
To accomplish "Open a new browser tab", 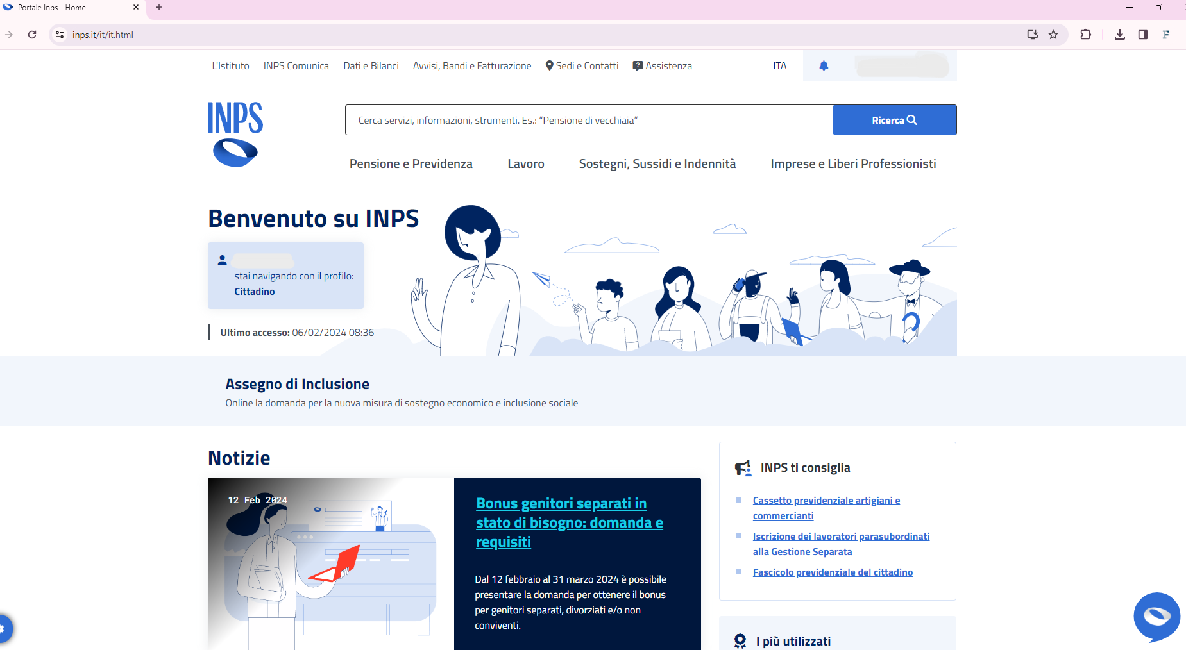I will [159, 8].
